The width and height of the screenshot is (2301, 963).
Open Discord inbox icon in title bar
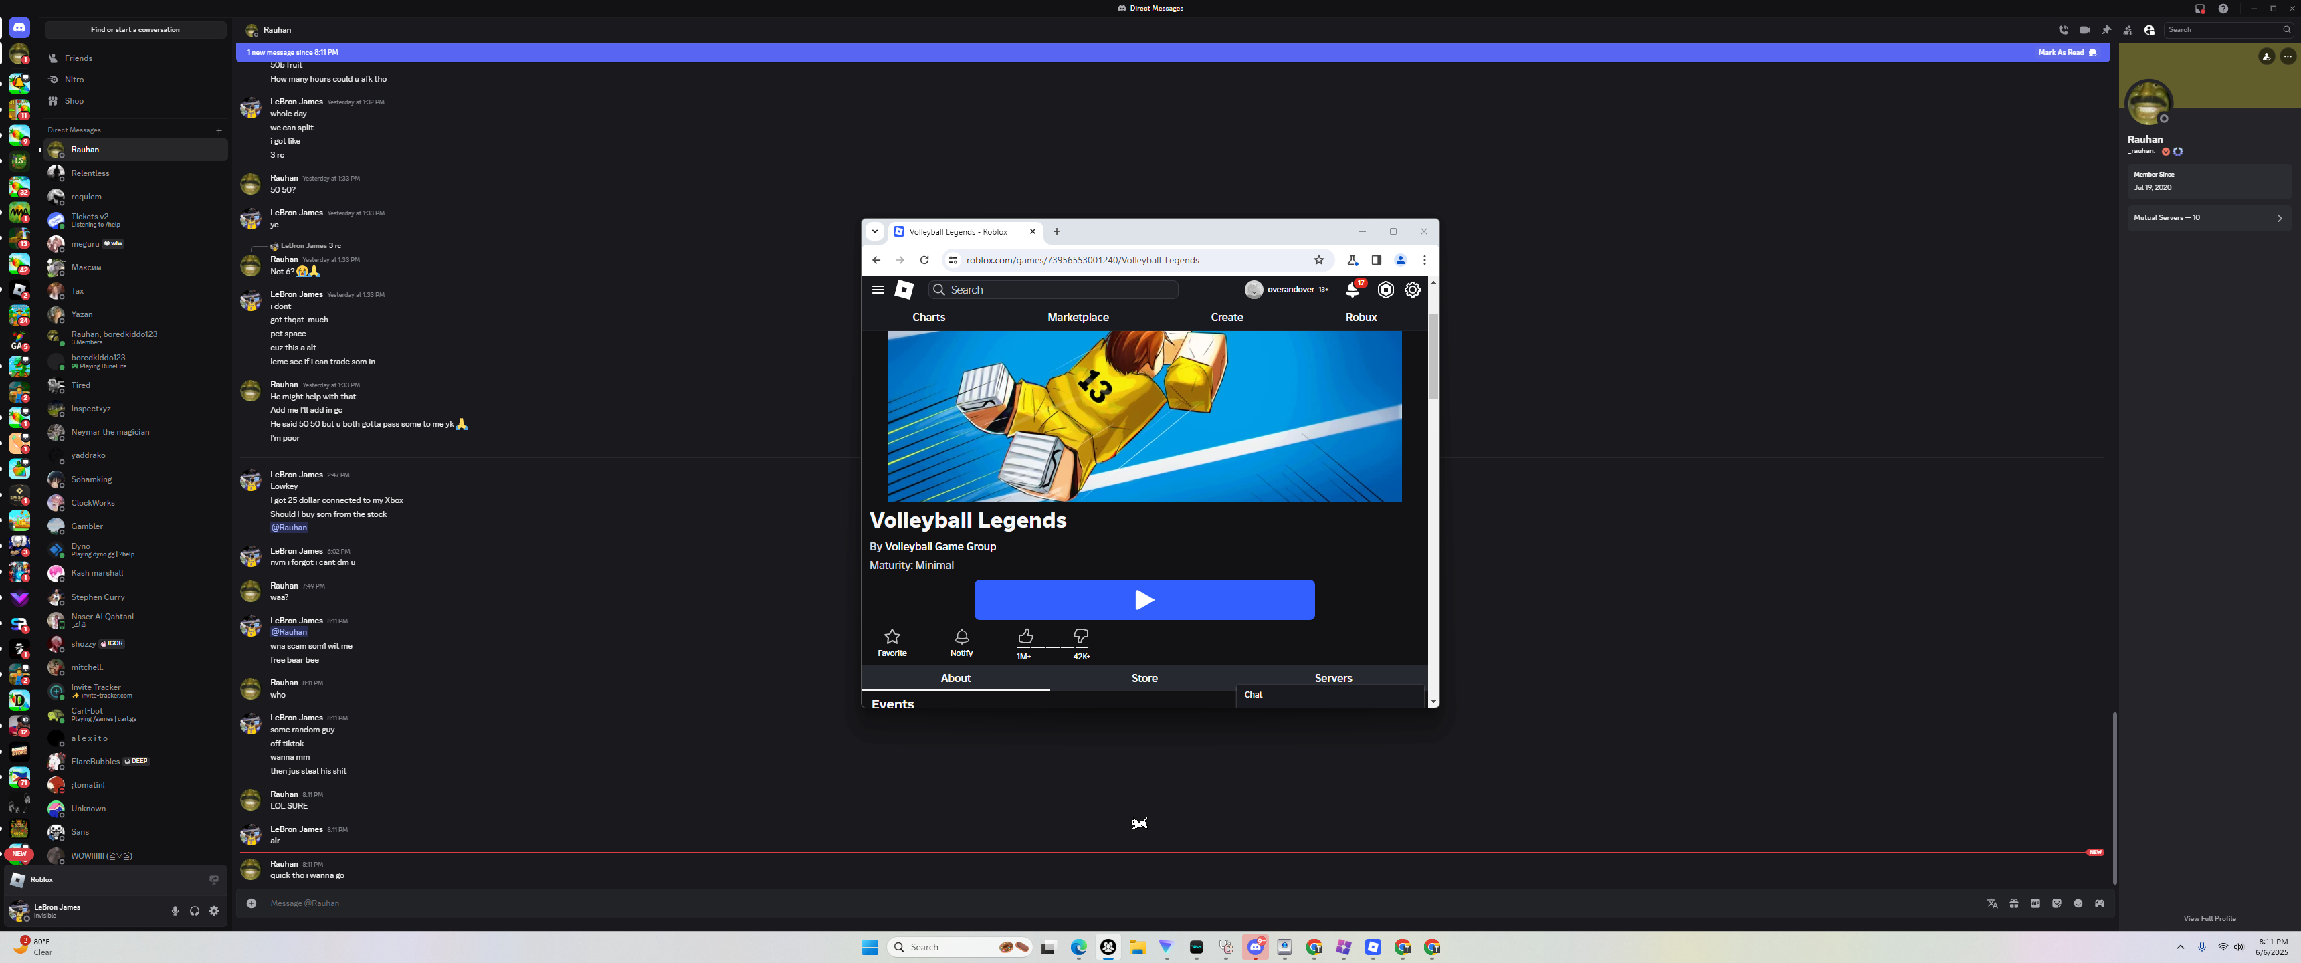(x=2200, y=9)
